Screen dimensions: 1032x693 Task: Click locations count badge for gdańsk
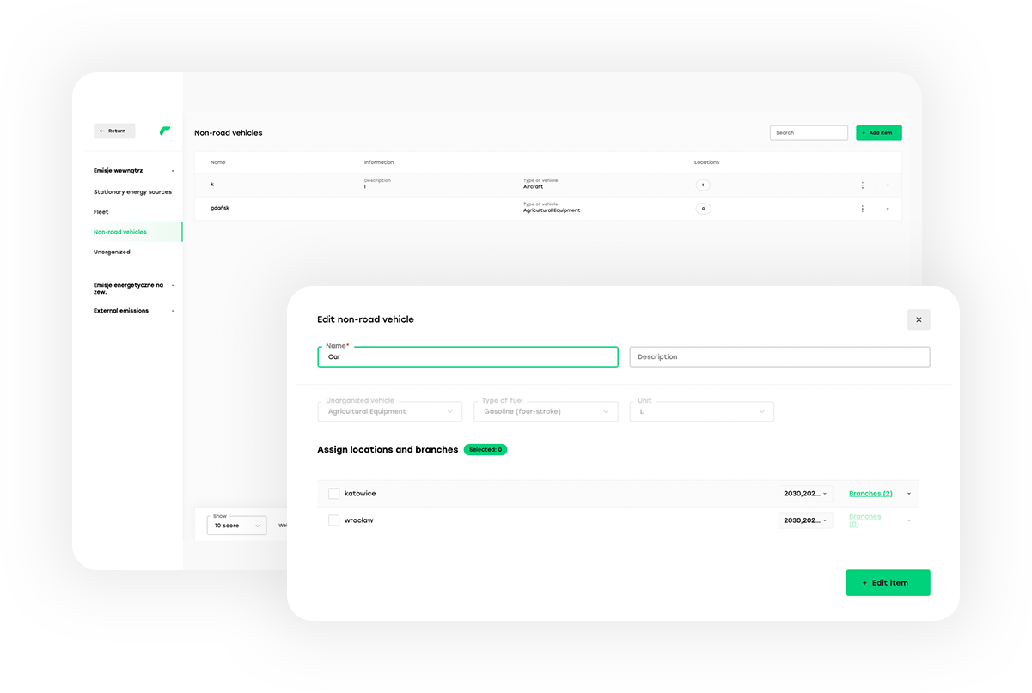point(703,209)
